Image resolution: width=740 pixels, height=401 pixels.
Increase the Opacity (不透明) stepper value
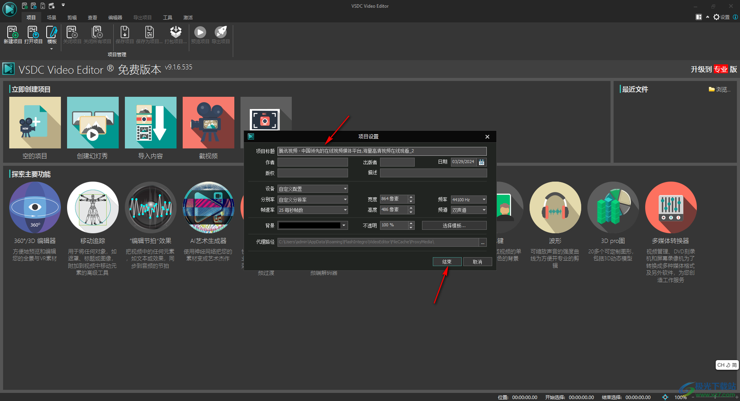click(x=411, y=223)
